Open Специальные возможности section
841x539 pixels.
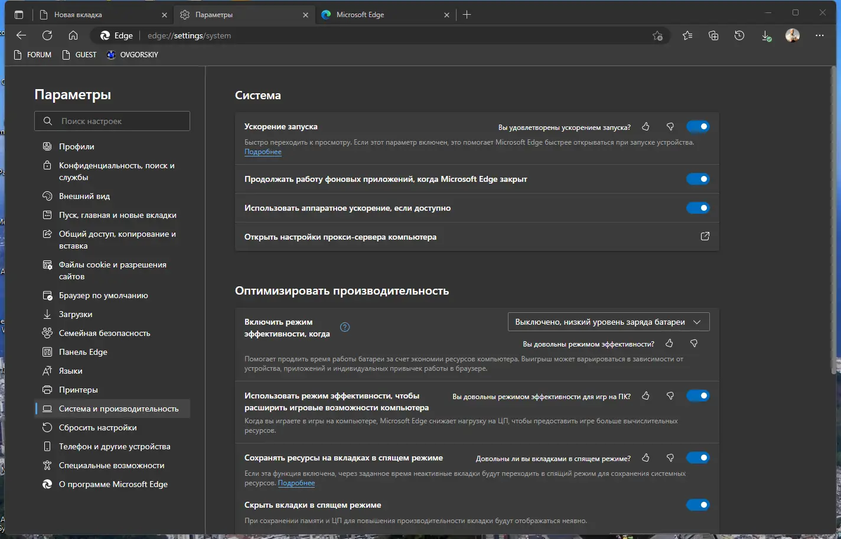point(112,465)
